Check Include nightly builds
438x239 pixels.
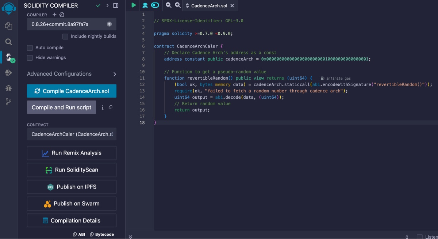[65, 36]
